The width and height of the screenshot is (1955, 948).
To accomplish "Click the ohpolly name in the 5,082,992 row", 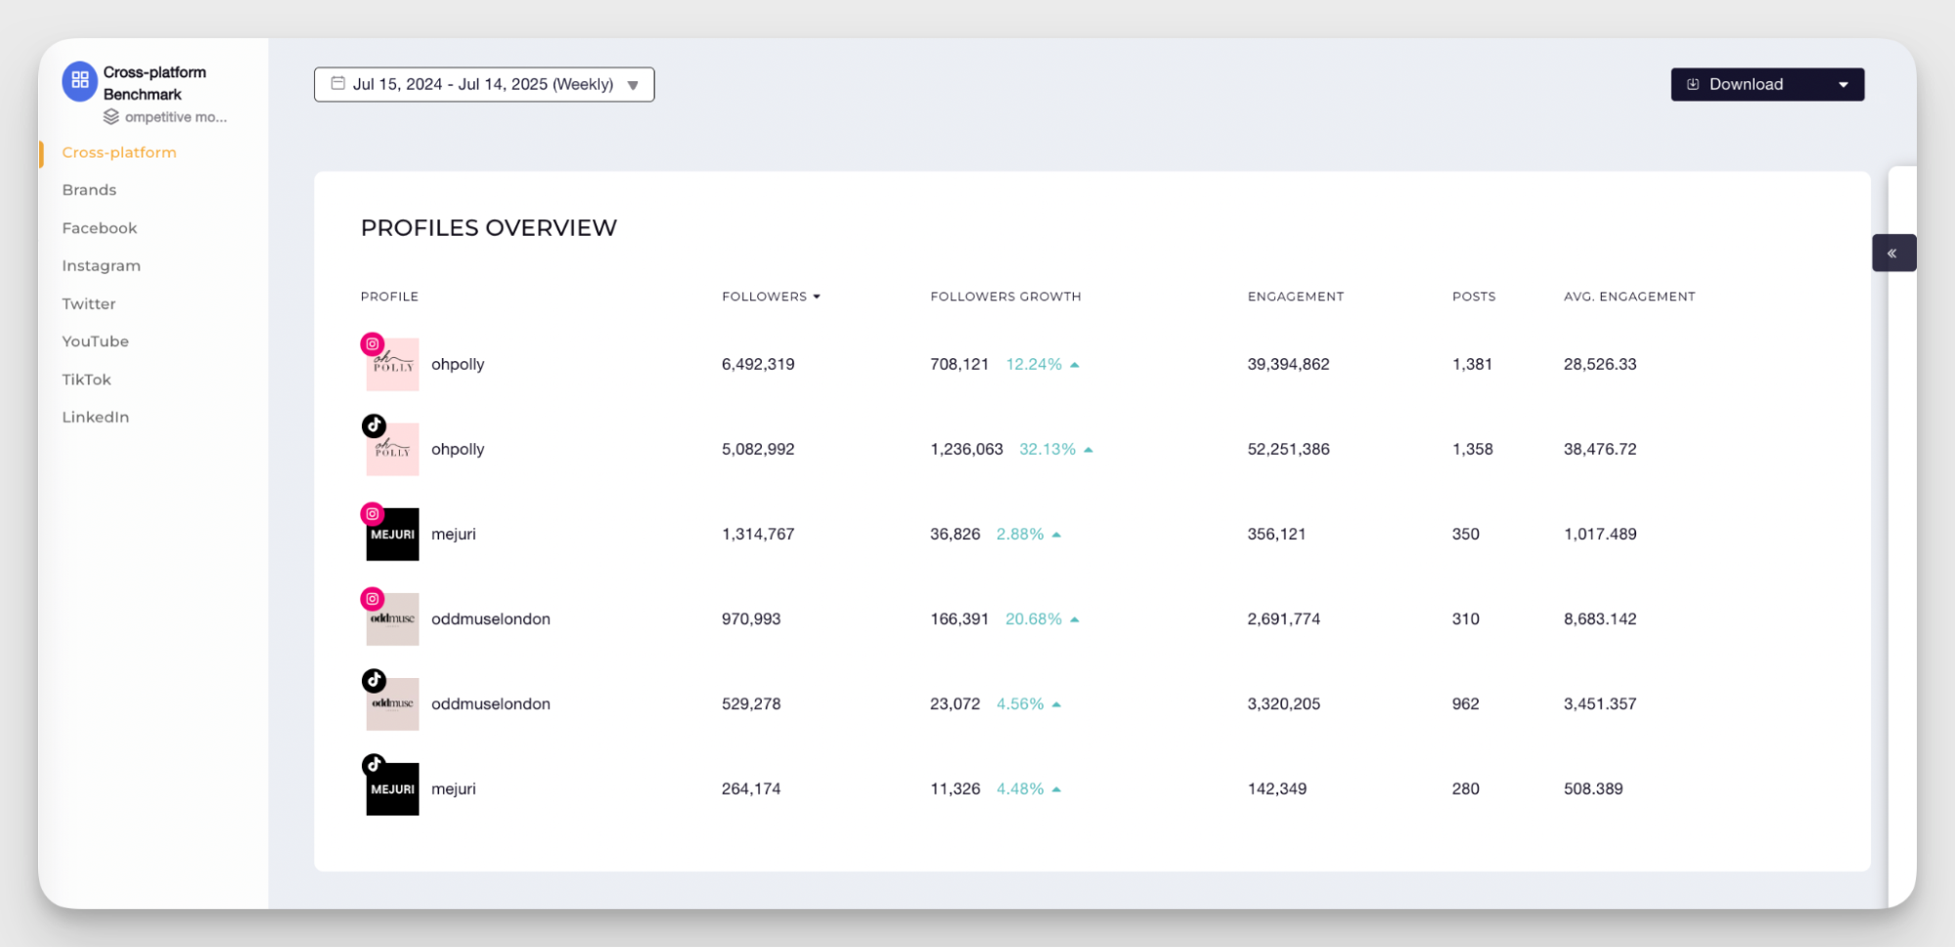I will point(458,450).
